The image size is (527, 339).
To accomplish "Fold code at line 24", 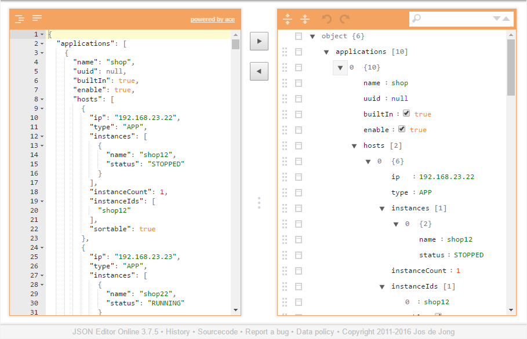I will click(x=42, y=247).
